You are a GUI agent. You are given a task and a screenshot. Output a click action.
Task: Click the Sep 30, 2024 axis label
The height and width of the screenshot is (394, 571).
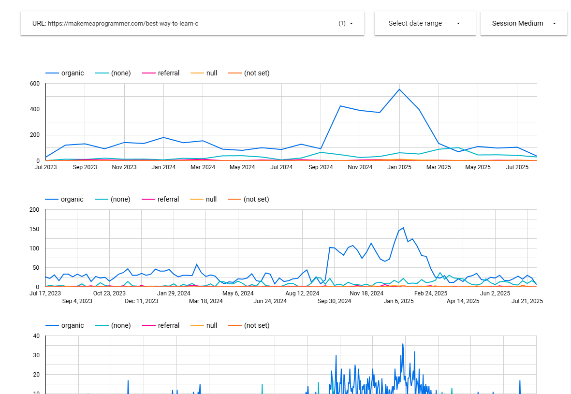point(334,301)
